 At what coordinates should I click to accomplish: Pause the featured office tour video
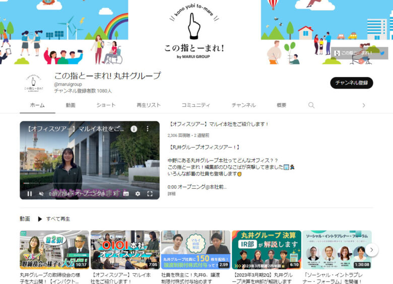(x=29, y=193)
